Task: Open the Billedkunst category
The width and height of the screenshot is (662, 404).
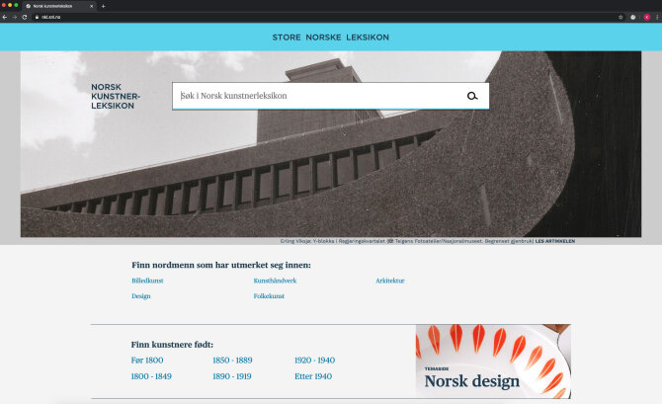Action: pos(147,281)
